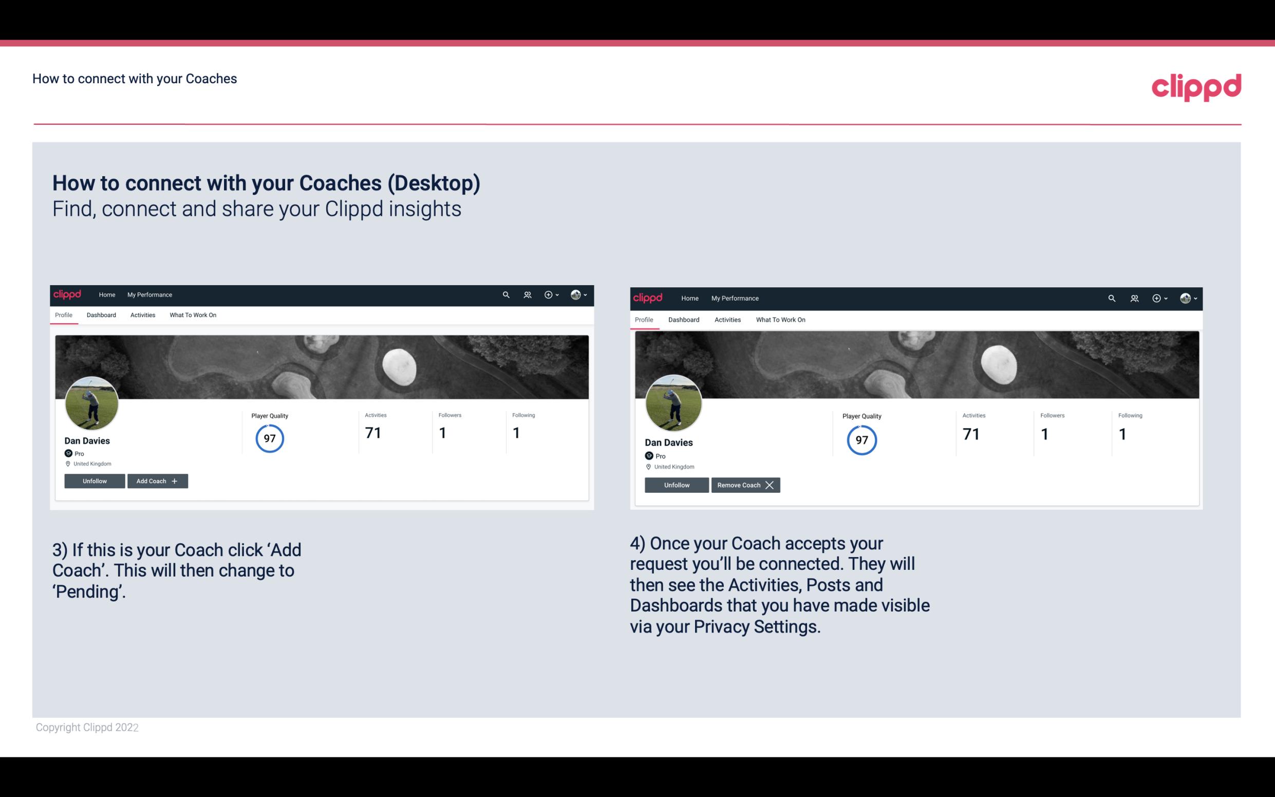Select the Dashboard tab in right panel
Image resolution: width=1275 pixels, height=797 pixels.
click(x=684, y=319)
